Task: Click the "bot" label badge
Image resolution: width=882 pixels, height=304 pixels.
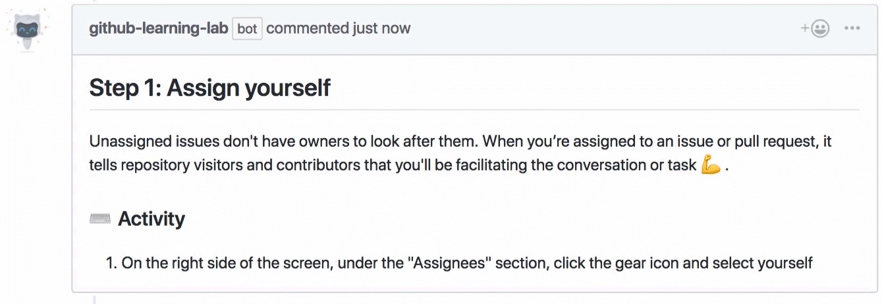Action: [247, 29]
